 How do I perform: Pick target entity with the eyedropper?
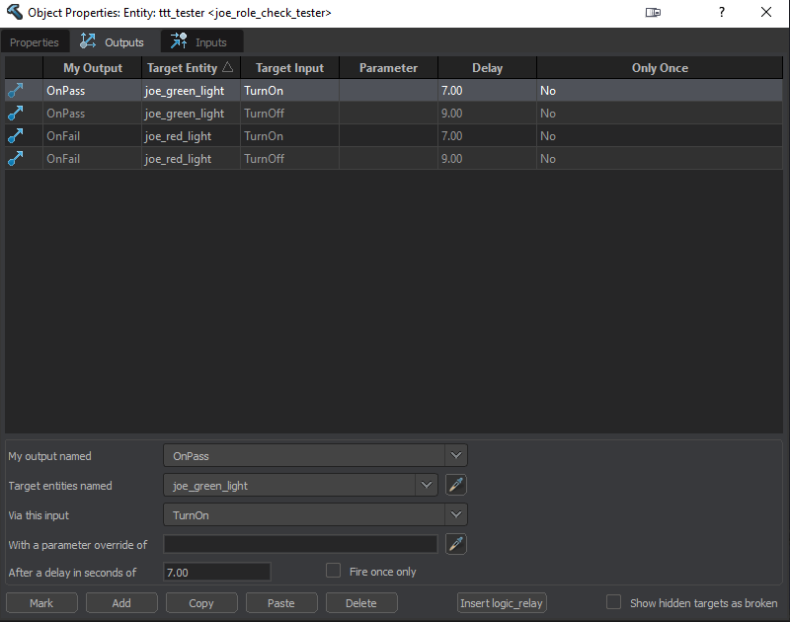(x=455, y=485)
